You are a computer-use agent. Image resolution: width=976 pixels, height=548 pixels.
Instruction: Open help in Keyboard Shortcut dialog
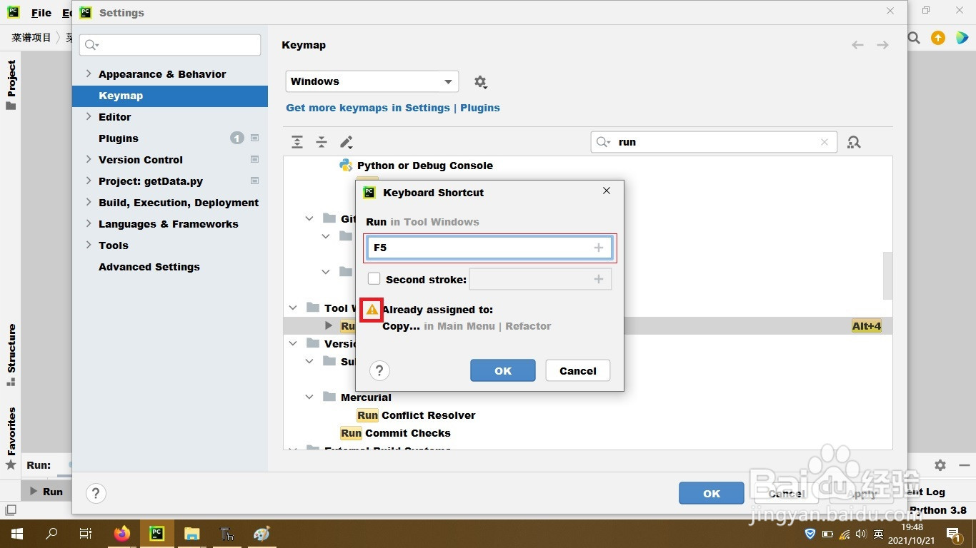379,370
